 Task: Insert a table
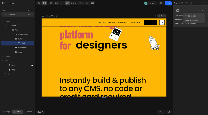(x=93, y=3)
